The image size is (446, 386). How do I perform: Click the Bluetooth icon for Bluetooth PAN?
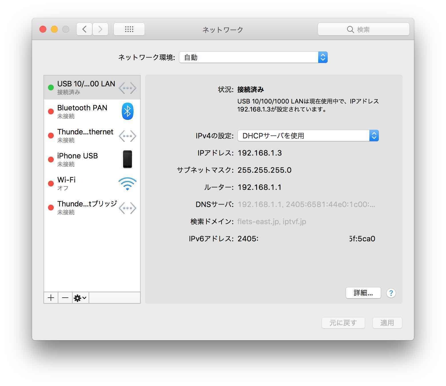pos(128,111)
